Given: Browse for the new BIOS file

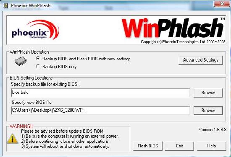Looking at the screenshot, I should click(x=208, y=111).
